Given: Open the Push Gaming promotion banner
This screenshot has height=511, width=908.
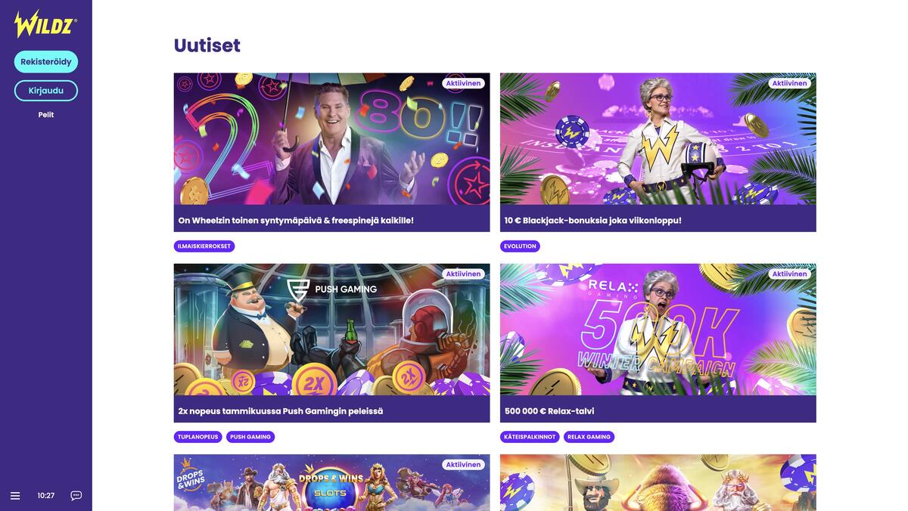Looking at the screenshot, I should (x=331, y=330).
